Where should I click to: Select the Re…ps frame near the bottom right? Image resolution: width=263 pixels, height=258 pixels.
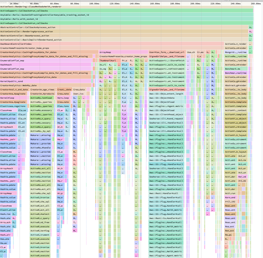coord(229,235)
